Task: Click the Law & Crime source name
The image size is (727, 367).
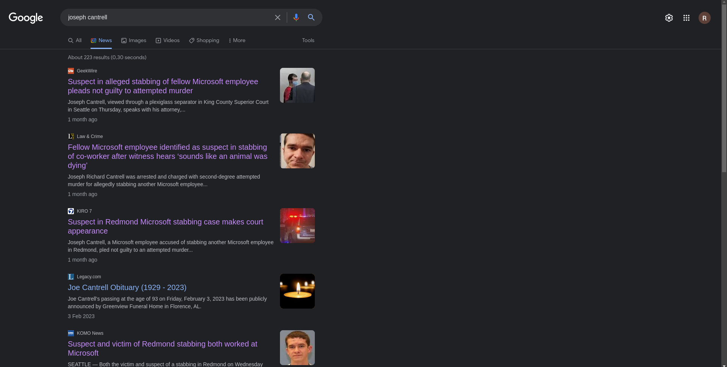Action: 90,136
